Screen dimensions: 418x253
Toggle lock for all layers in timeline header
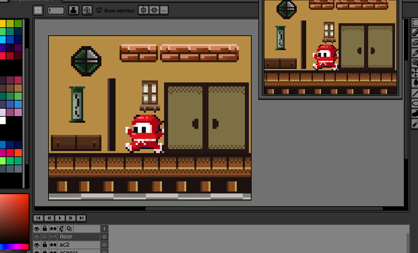click(45, 229)
